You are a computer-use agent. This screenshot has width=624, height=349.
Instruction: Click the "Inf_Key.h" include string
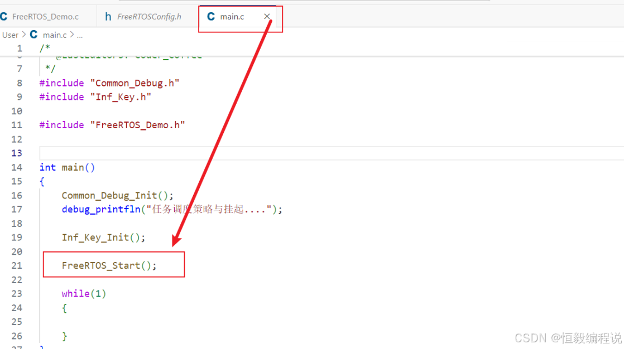click(x=121, y=97)
